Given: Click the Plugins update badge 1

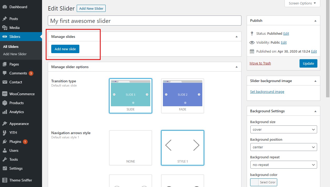Looking at the screenshot, I should pos(25,141).
